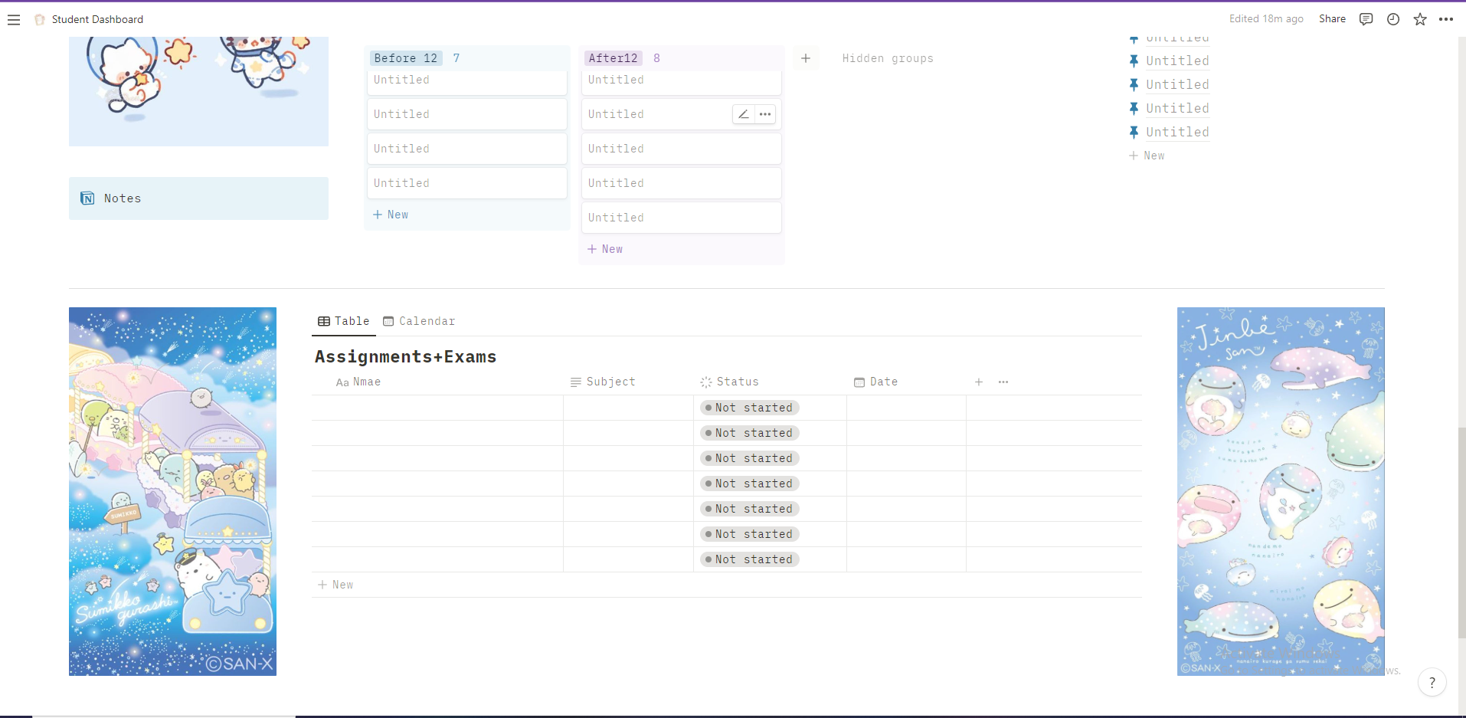Open help with the question mark bubble
1466x718 pixels.
click(1432, 682)
